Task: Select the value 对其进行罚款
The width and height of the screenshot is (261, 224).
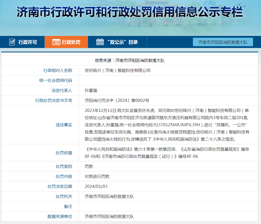Action: click(97, 177)
